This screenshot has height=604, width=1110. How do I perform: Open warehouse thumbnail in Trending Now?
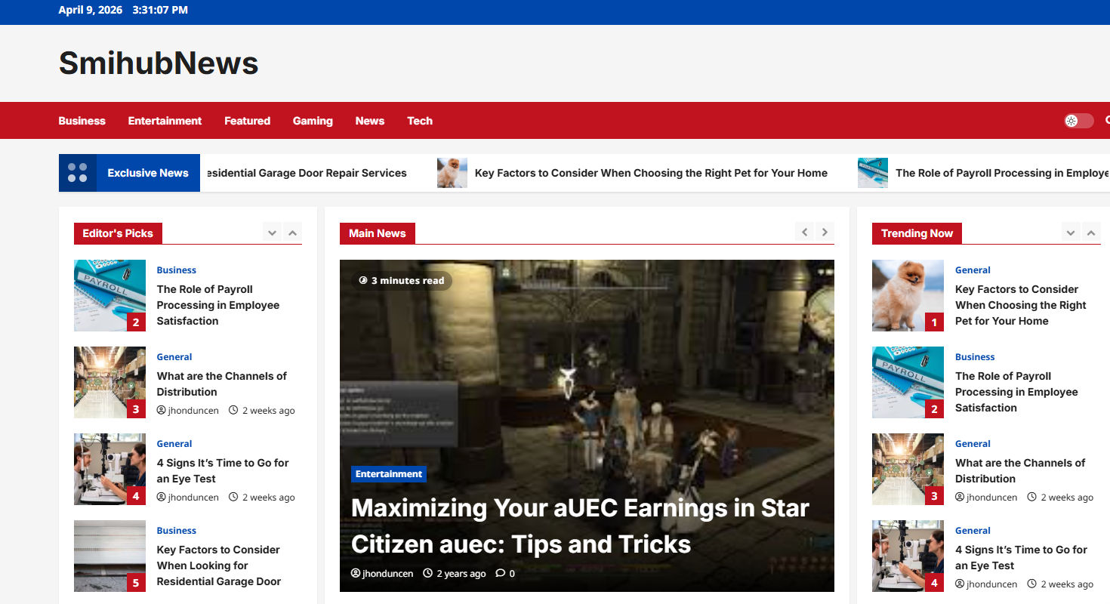click(x=908, y=469)
